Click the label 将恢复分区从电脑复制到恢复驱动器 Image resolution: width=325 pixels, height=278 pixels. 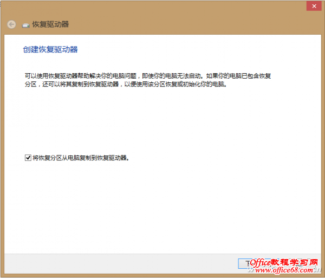coord(81,158)
